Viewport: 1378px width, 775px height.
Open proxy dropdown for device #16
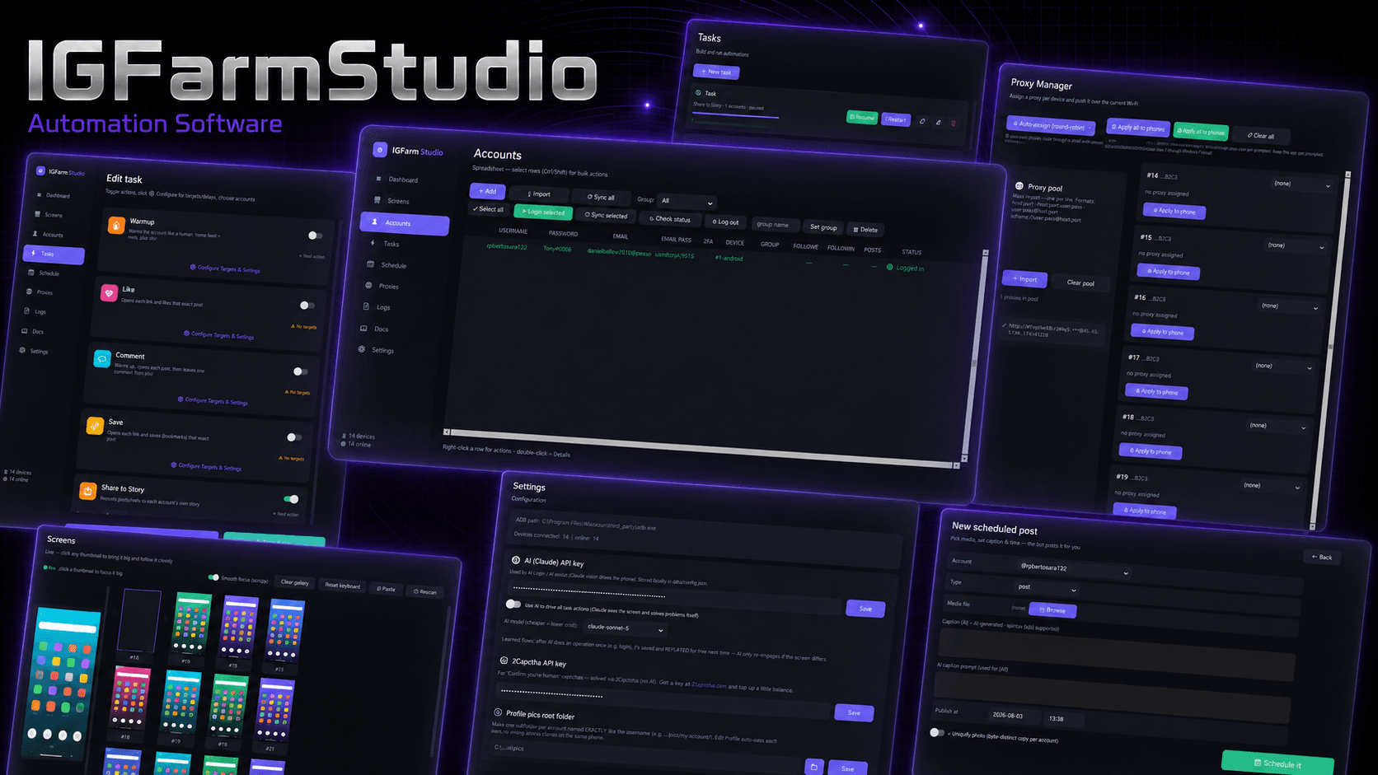pos(1290,306)
